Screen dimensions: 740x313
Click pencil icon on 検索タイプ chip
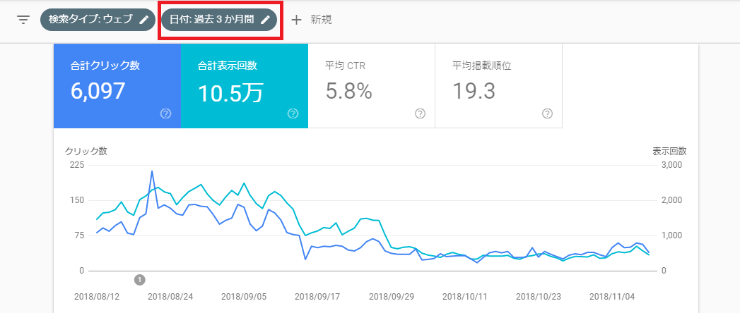pyautogui.click(x=144, y=20)
